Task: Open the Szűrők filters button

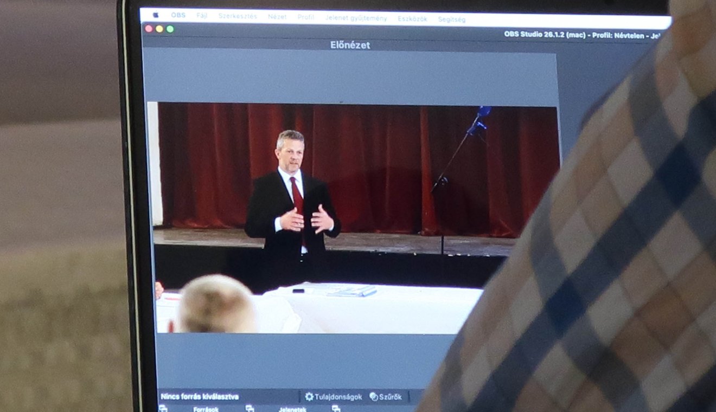Action: pos(386,397)
